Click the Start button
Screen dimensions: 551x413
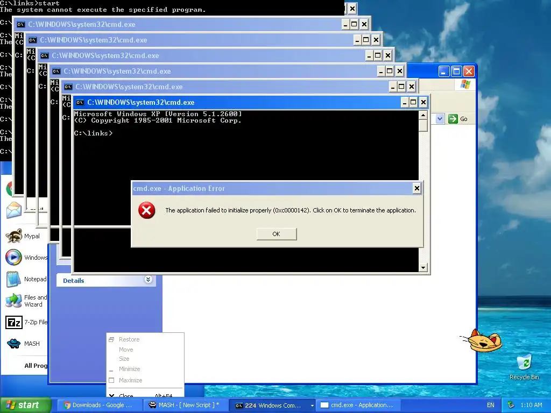(25, 405)
